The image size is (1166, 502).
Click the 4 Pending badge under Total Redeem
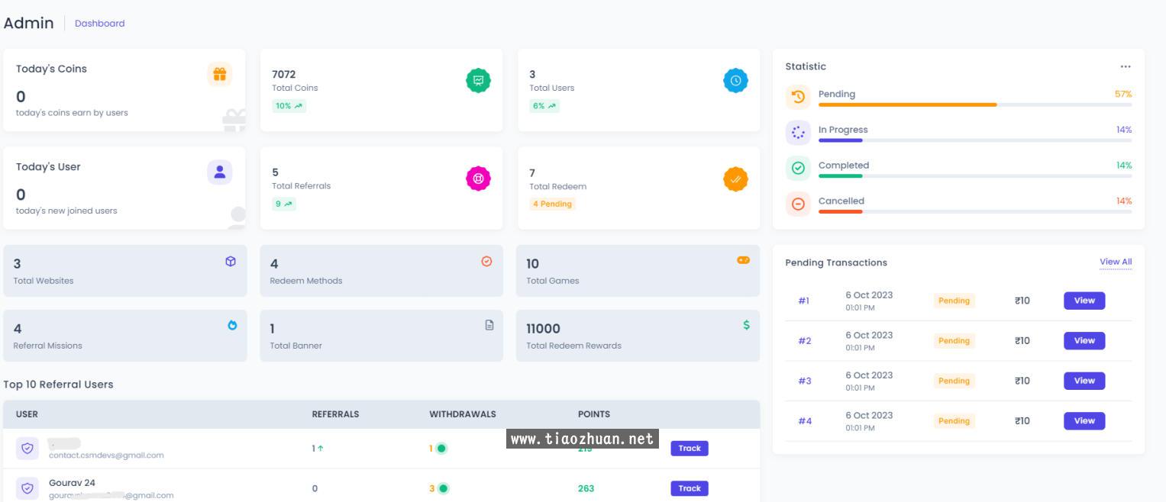pos(552,204)
